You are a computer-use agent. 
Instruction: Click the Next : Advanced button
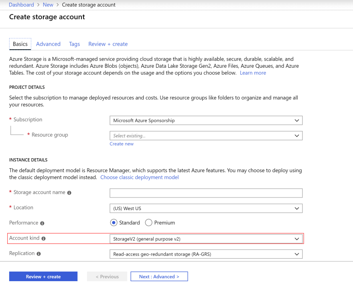(x=159, y=276)
